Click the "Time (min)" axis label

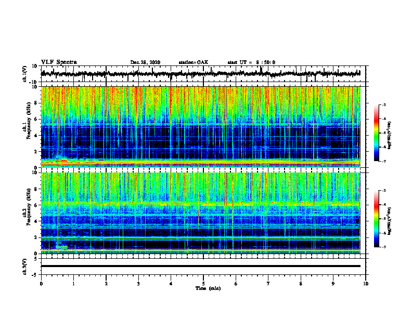pyautogui.click(x=208, y=288)
